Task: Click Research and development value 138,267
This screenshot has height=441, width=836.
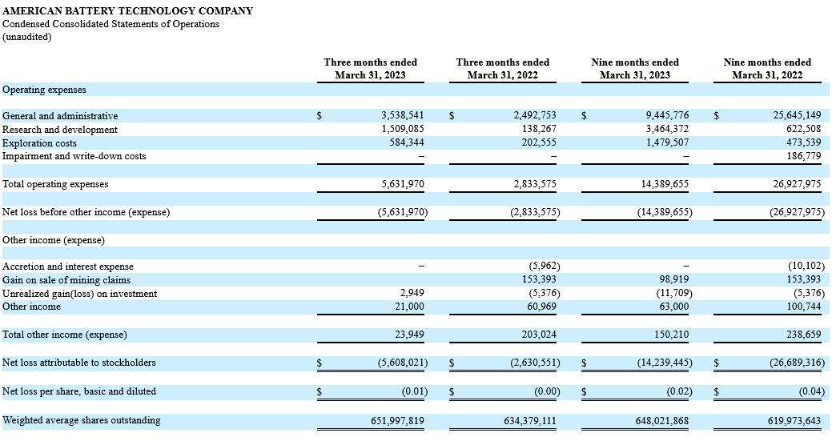Action: pyautogui.click(x=539, y=129)
